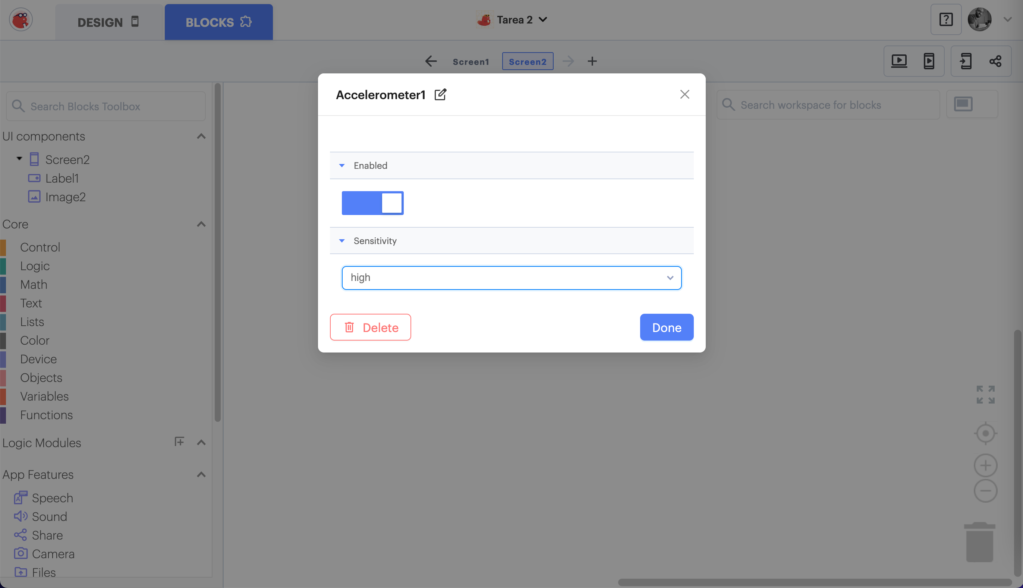Click the share project icon in toolbar

[995, 61]
